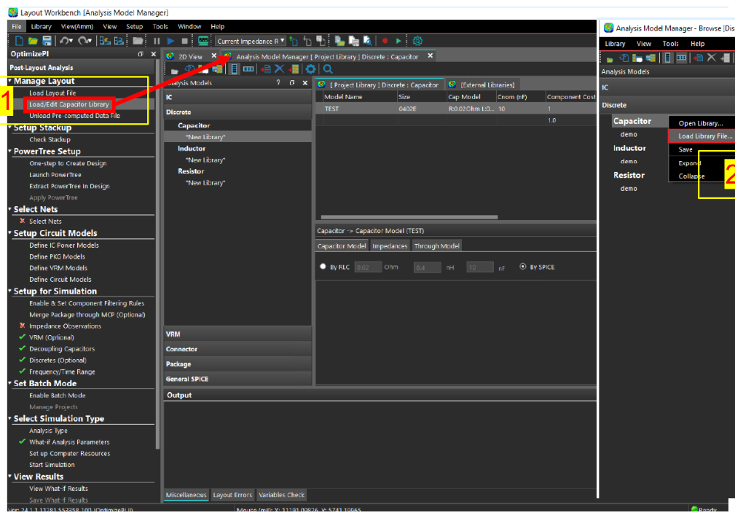The height and width of the screenshot is (518, 735).
Task: Click the add-model red plus icon in Analysis Model Manager toolbar
Action: [x=265, y=69]
